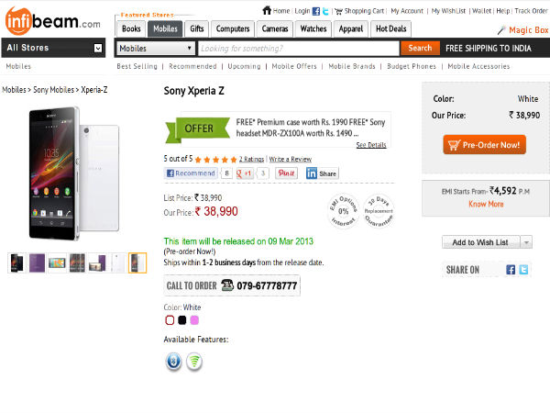Switch to the Cameras store tab
Image resolution: width=550 pixels, height=413 pixels.
pos(275,28)
